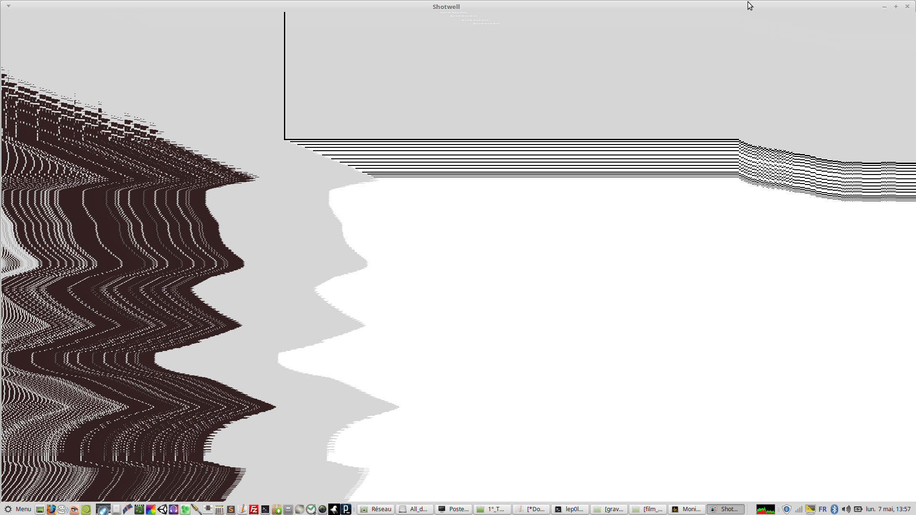Launch Firefox from the panel

(x=51, y=509)
